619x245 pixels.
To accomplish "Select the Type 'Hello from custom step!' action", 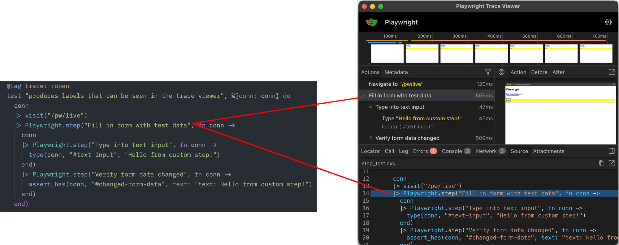I will pos(422,118).
